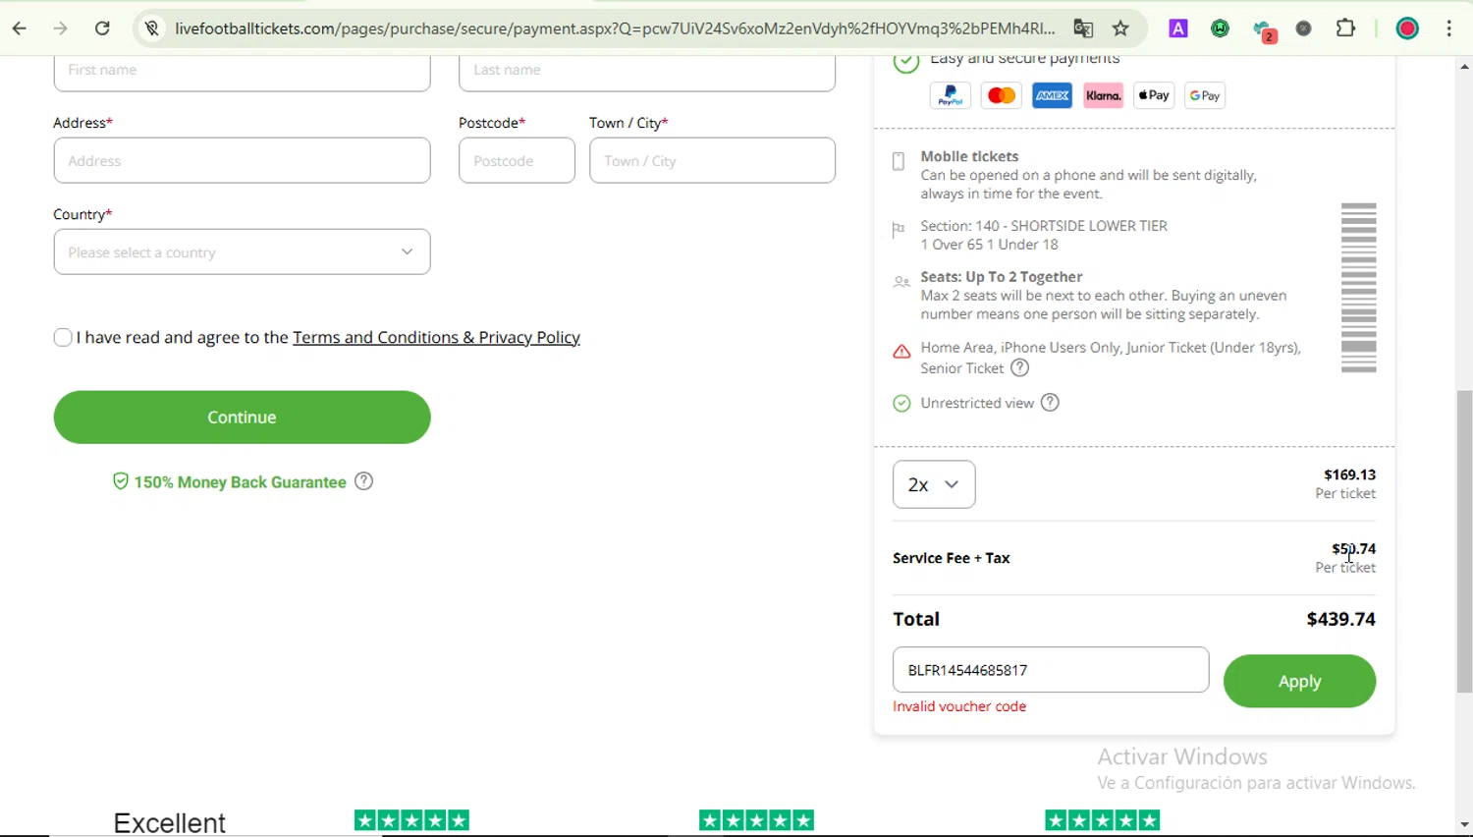Click the browser URL address bar
Viewport: 1473px width, 837px height.
pyautogui.click(x=614, y=28)
